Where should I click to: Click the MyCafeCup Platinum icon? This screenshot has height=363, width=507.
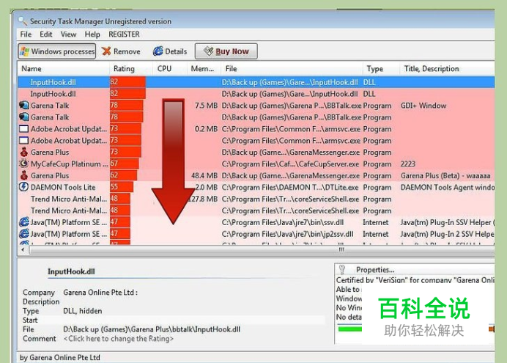tap(24, 164)
